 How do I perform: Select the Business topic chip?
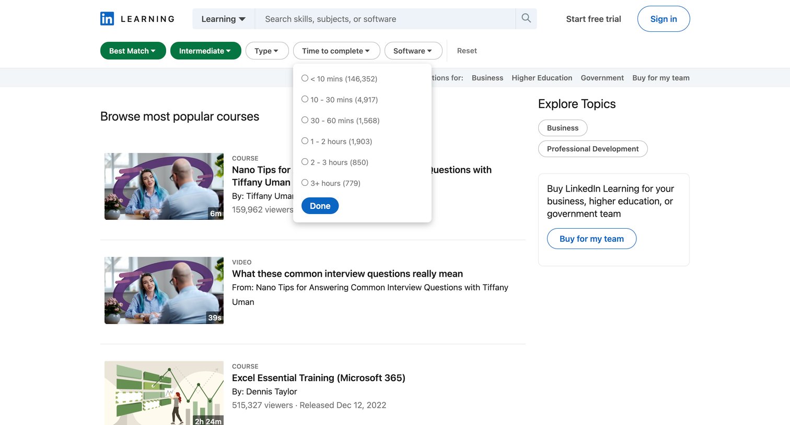coord(563,128)
